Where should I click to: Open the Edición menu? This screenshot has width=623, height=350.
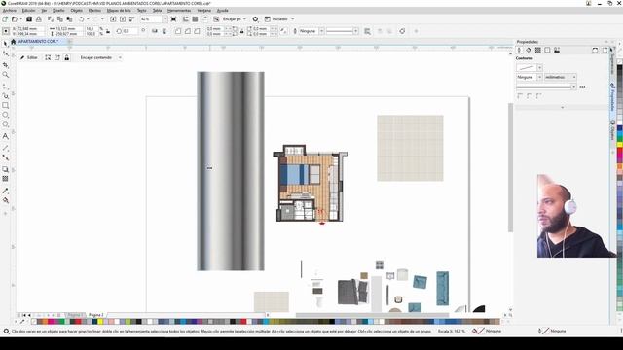click(28, 11)
